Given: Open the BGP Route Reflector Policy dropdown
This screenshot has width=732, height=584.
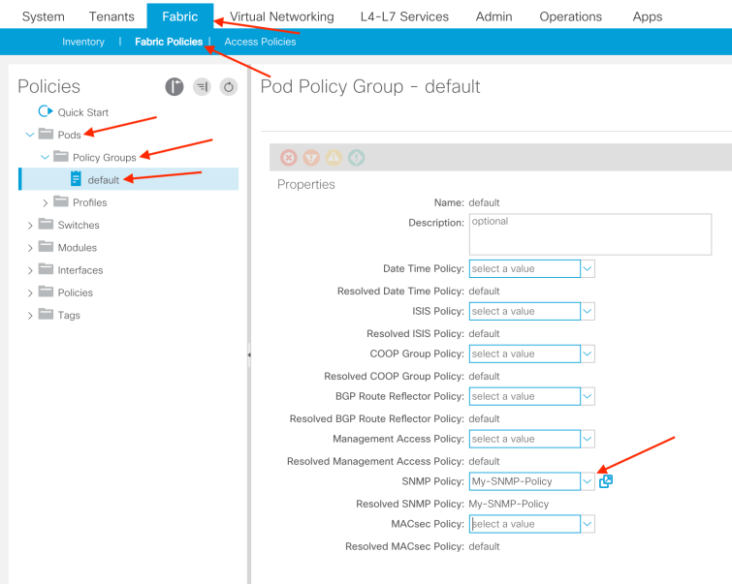Looking at the screenshot, I should point(588,396).
